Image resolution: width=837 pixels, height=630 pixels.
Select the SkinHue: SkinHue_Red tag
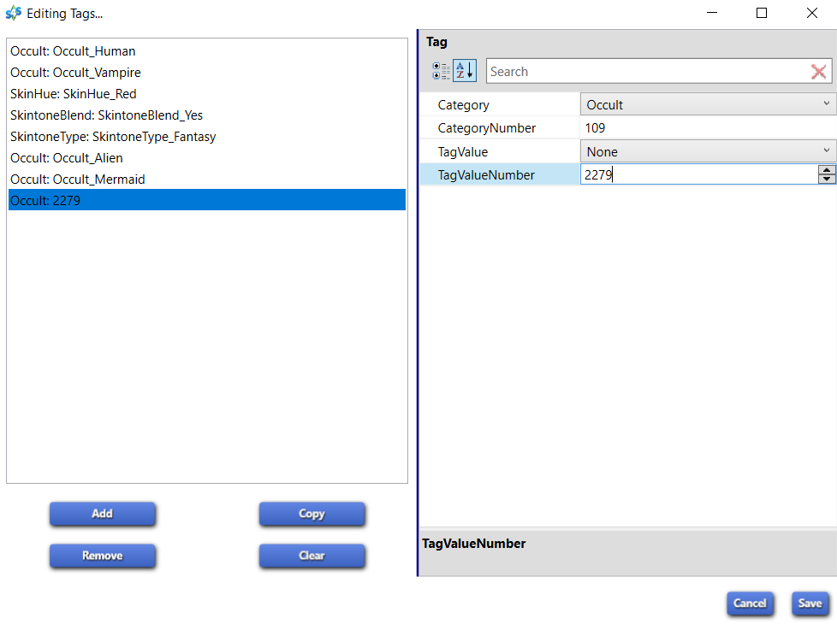[207, 94]
